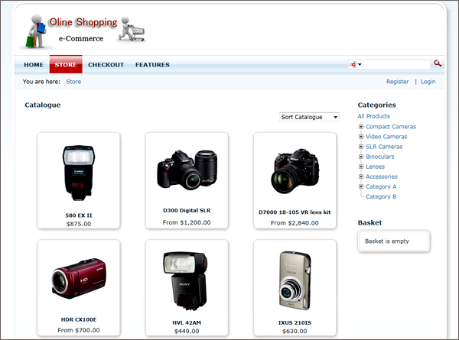Click the $875.00 price text
Screen dimensions: 459x340
tap(79, 224)
